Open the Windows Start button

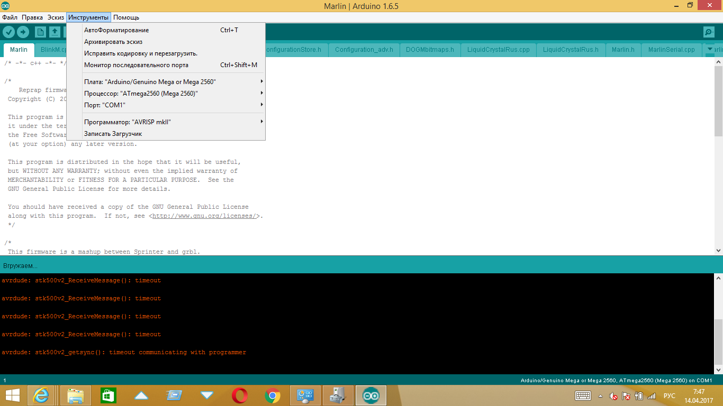tap(13, 395)
